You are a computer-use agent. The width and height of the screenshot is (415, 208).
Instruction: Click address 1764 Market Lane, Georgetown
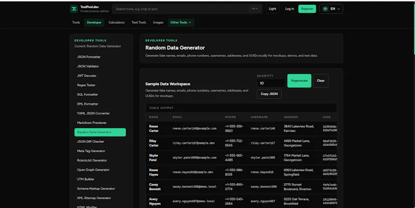(297, 158)
